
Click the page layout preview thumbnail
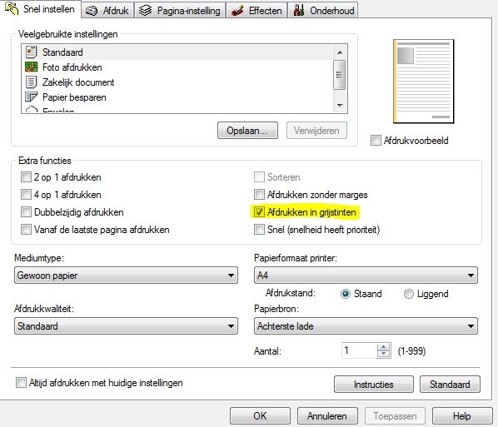coord(423,82)
